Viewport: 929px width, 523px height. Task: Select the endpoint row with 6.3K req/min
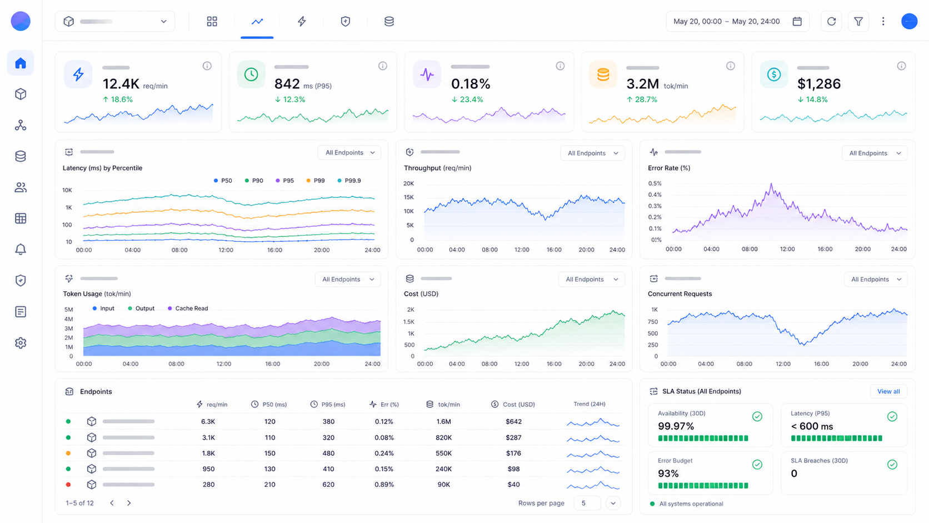[x=343, y=421]
